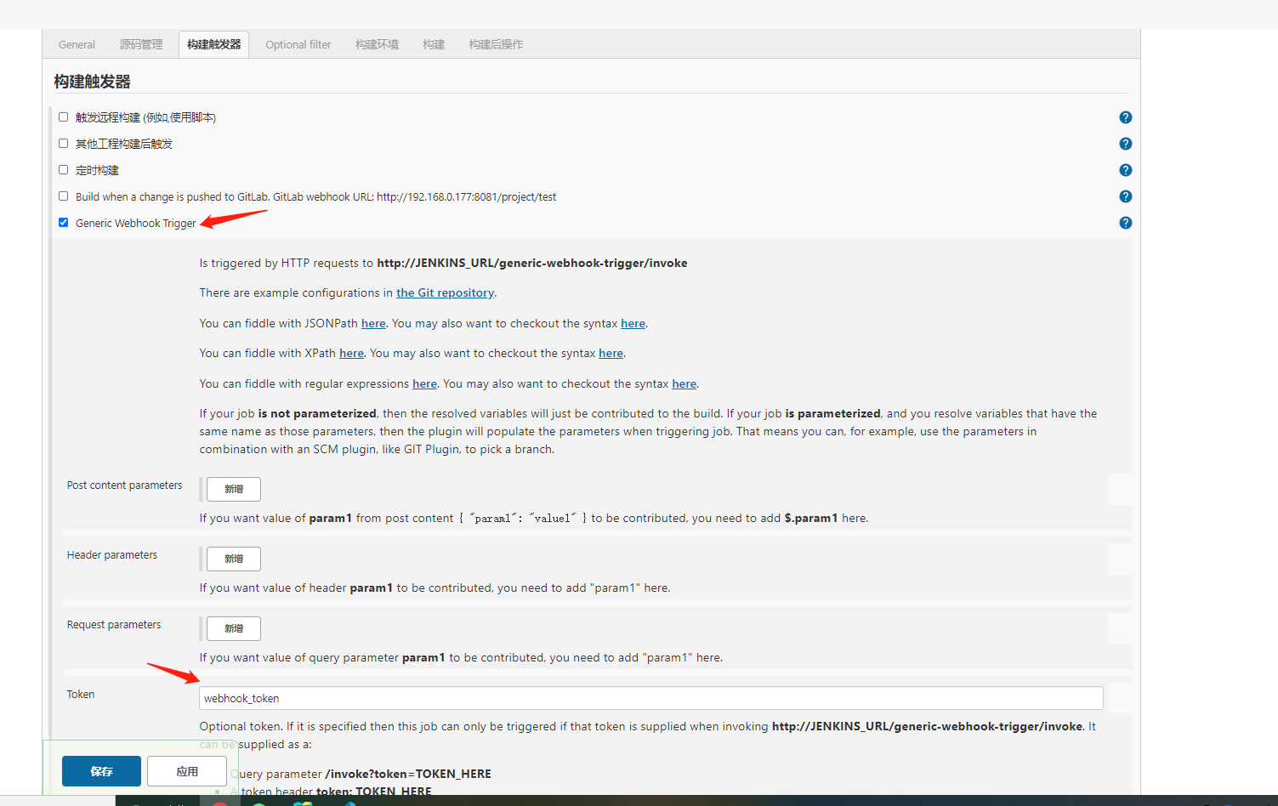The image size is (1278, 806).
Task: Open XPath syntax 'here' link
Action: point(611,353)
